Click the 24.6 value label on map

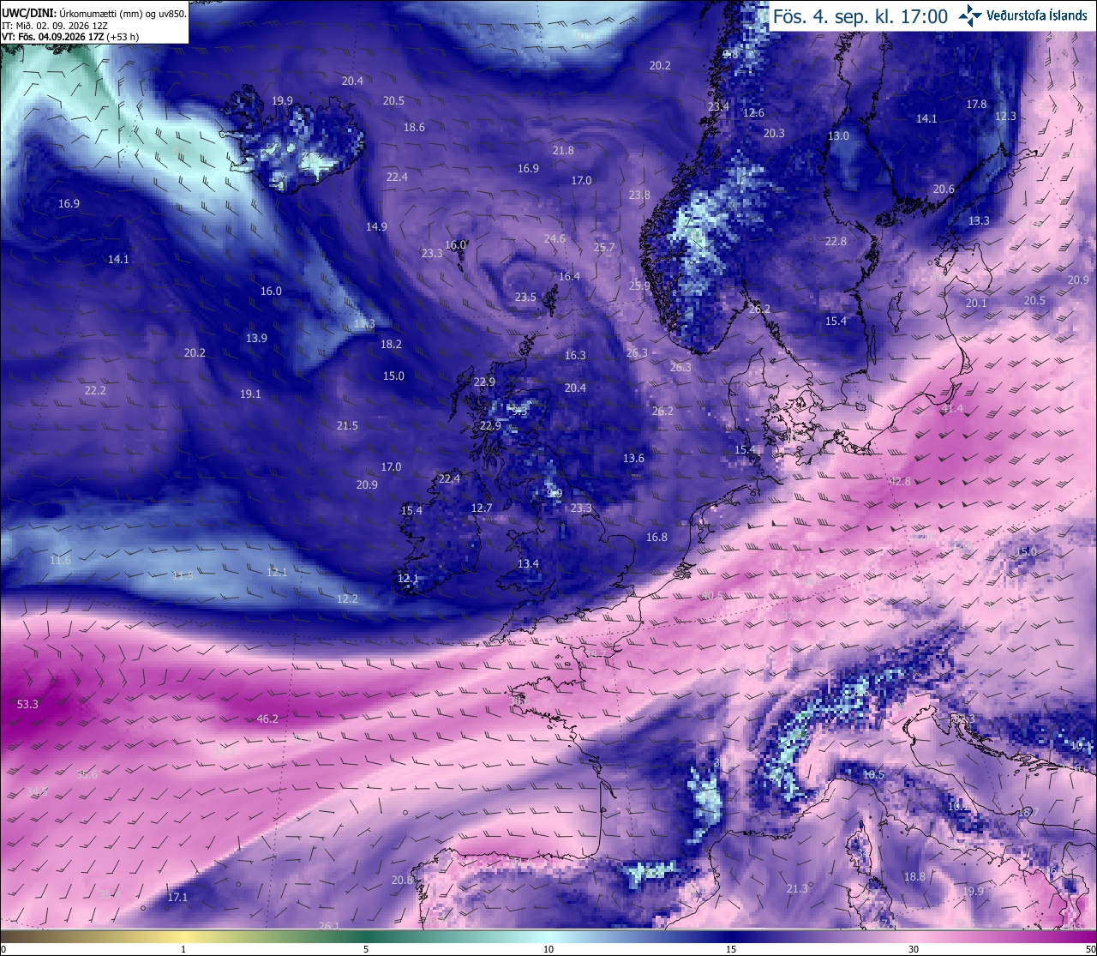(554, 239)
